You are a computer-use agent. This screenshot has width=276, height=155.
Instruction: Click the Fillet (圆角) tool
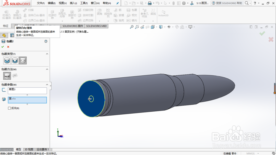coord(99,12)
